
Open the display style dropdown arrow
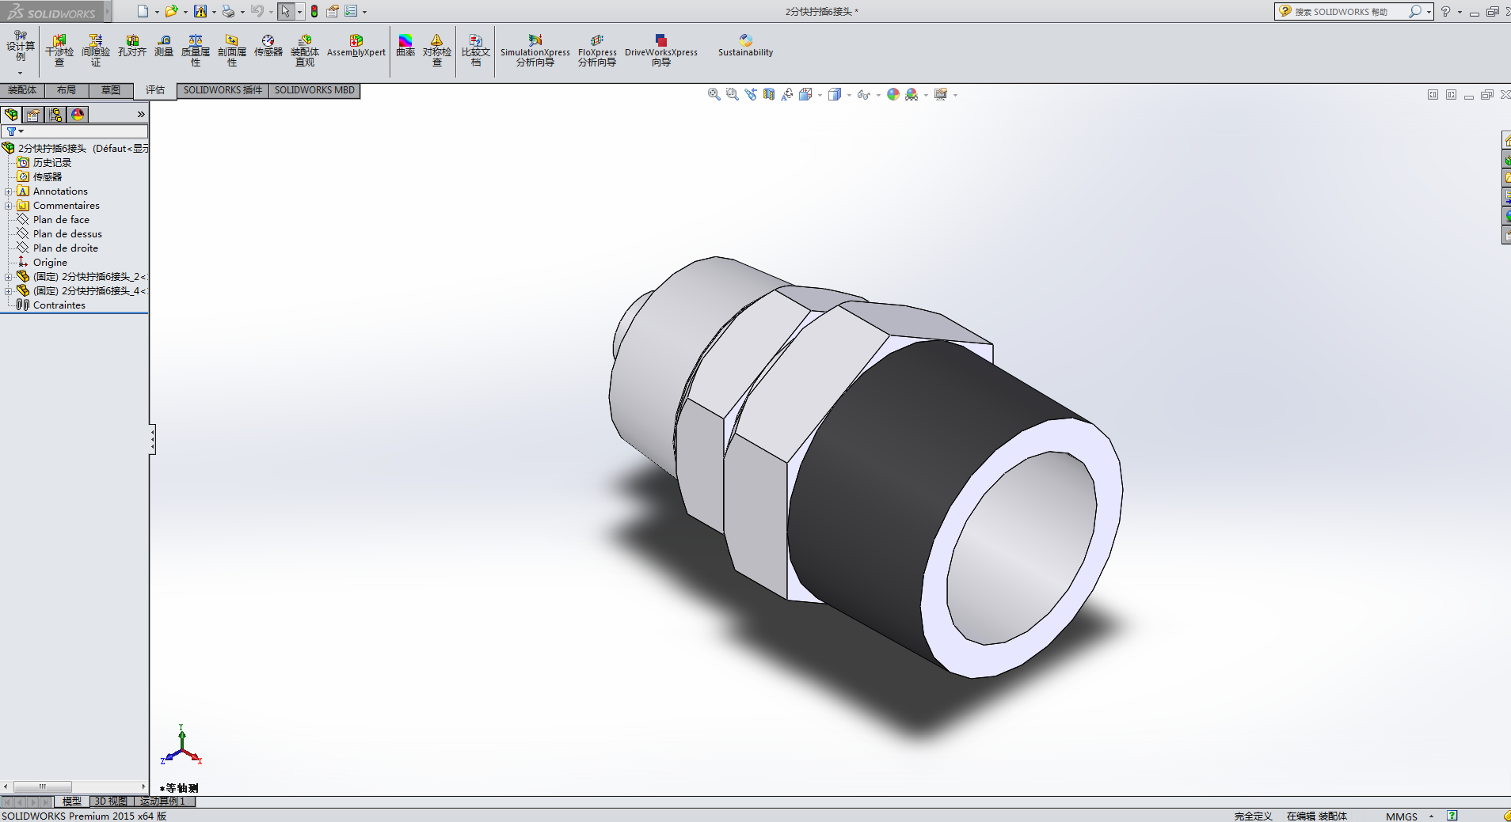coord(849,96)
